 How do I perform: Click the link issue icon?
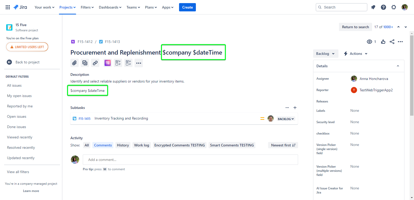tap(95, 63)
